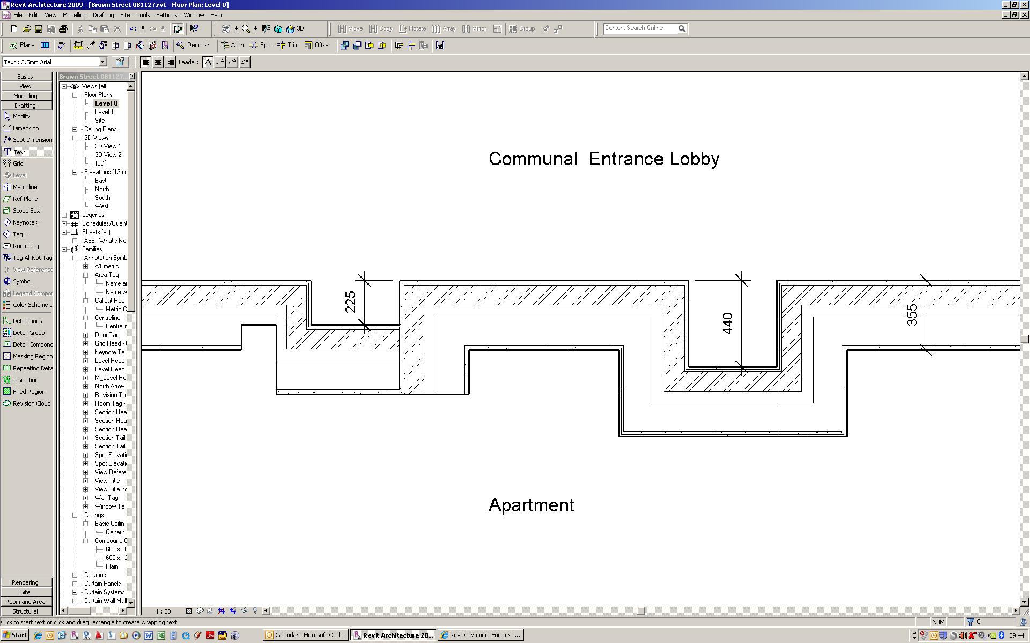Click the Trim tool
The width and height of the screenshot is (1030, 643).
click(x=288, y=45)
